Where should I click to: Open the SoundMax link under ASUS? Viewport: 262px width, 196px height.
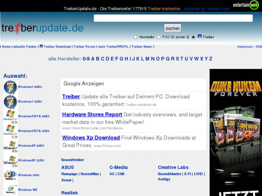(x=90, y=174)
